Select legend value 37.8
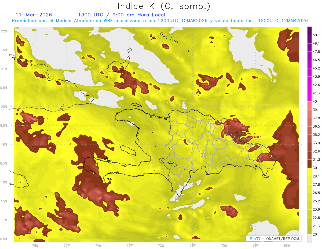 pyautogui.click(x=316, y=118)
